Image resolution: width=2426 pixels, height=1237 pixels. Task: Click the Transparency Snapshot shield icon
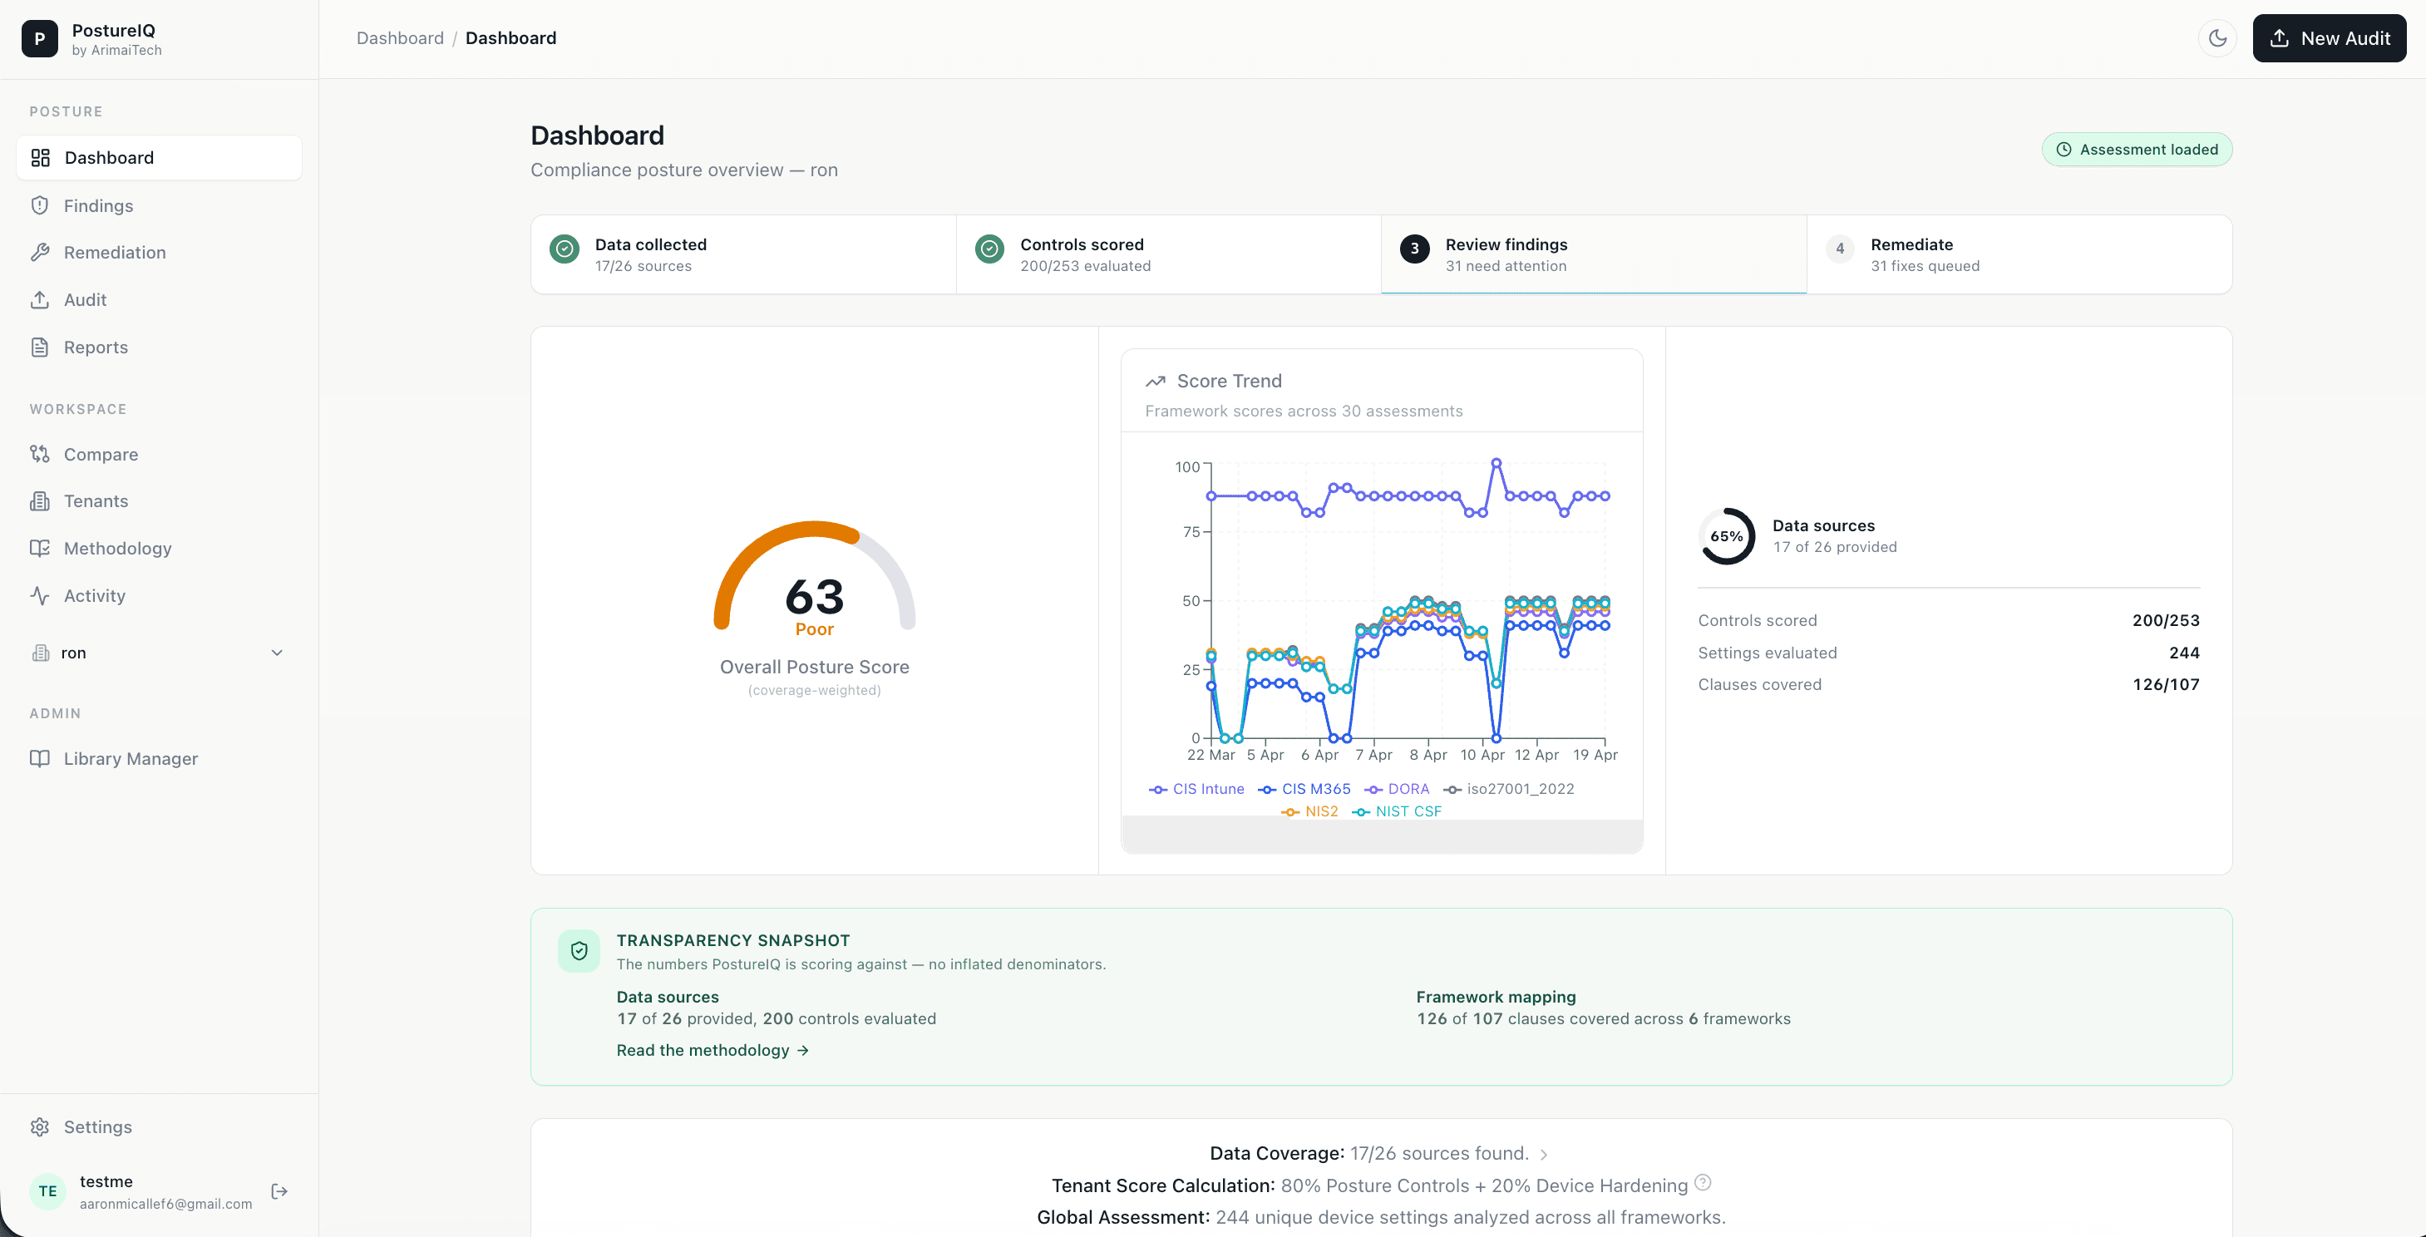pyautogui.click(x=579, y=951)
